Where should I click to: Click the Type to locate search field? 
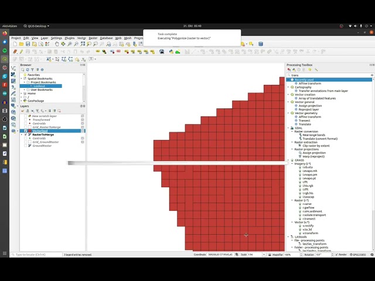[36, 255]
